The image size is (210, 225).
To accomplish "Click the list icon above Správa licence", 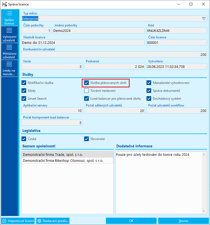I will [x=9, y=14].
